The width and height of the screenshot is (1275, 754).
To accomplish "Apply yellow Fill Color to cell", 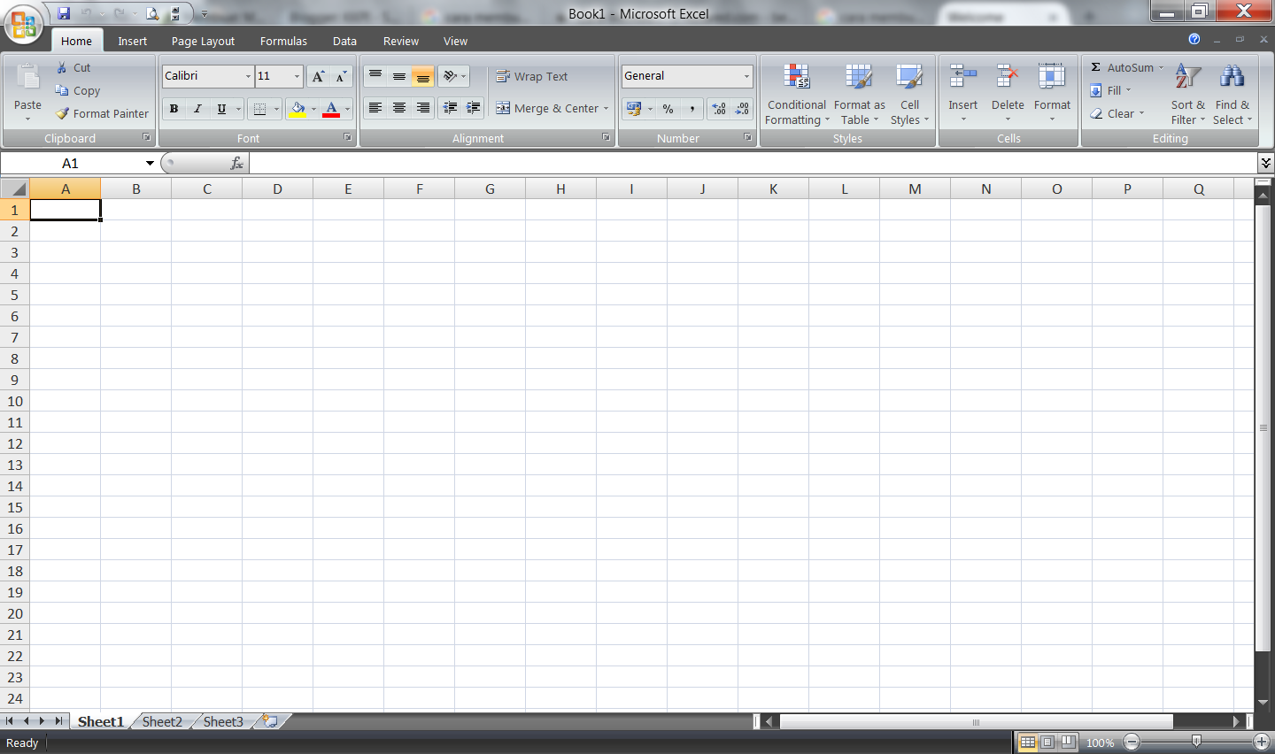I will [297, 109].
